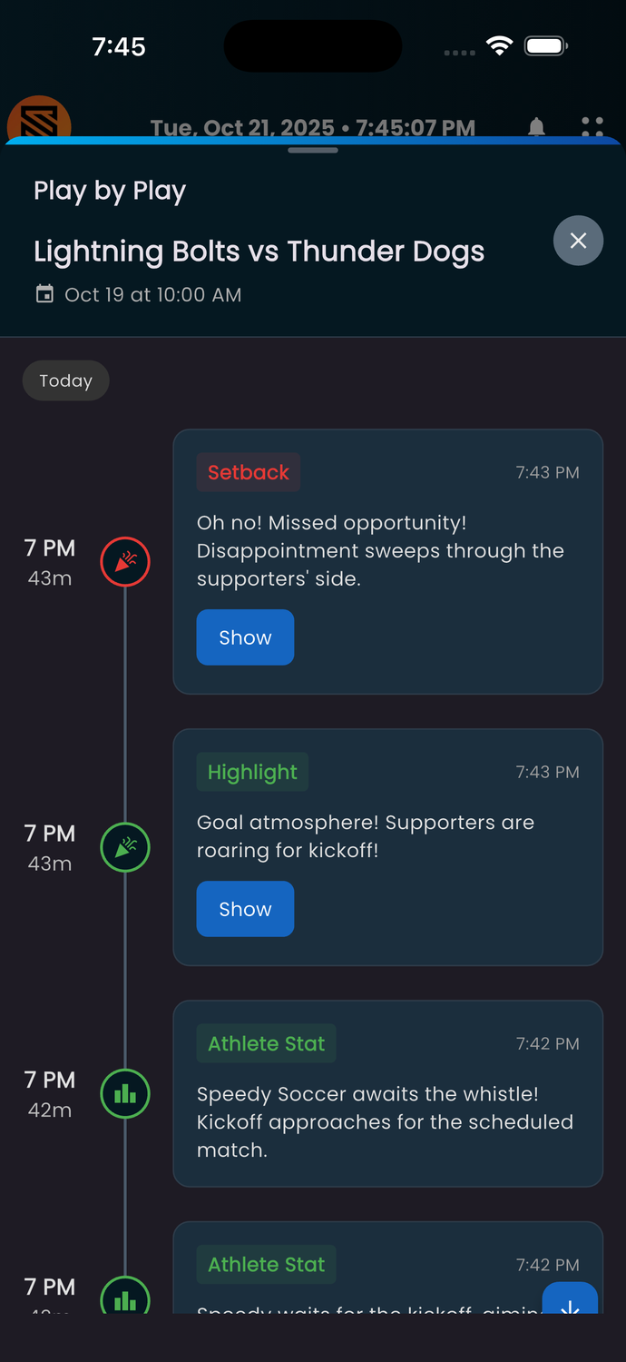The image size is (626, 1362).
Task: Tap the Setback tag label
Action: pos(249,472)
